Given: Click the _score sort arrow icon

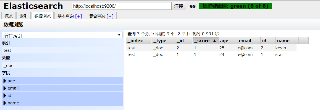Looking at the screenshot, I should point(214,41).
